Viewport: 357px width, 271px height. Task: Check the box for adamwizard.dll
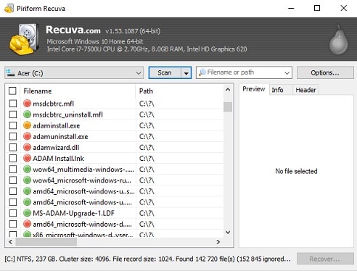coord(13,147)
